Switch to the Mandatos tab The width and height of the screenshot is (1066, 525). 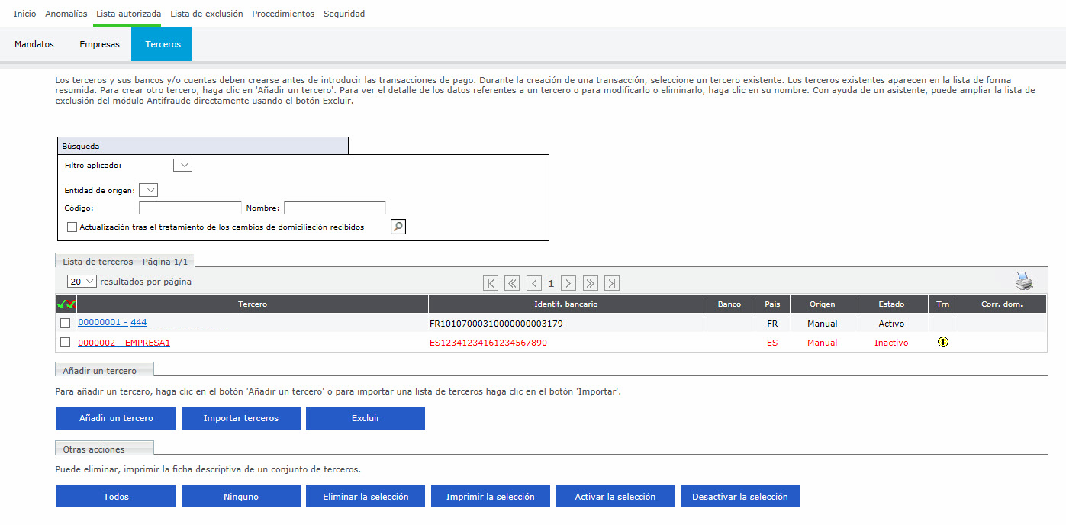coord(34,44)
